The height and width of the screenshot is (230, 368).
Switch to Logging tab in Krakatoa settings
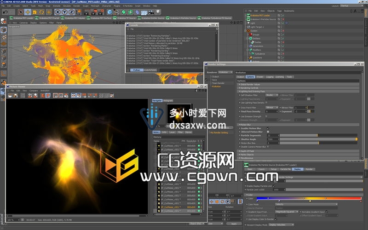270,77
